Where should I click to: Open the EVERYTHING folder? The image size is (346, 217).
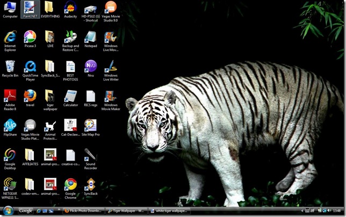pos(51,10)
